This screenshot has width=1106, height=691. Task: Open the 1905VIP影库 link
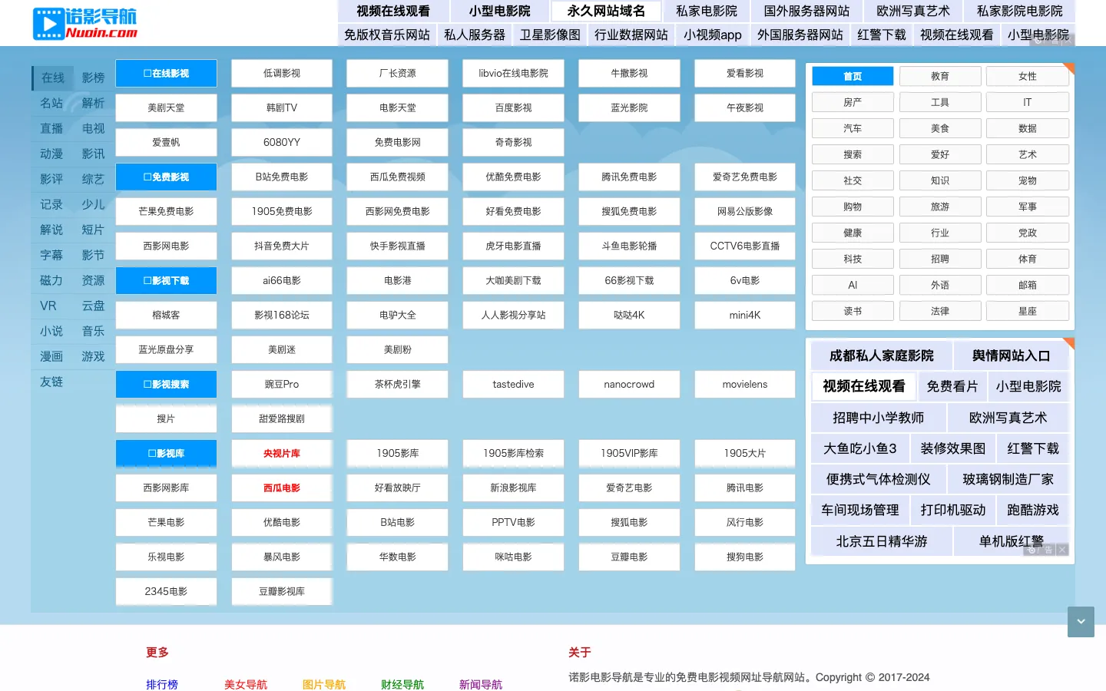(629, 454)
